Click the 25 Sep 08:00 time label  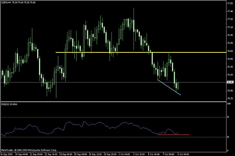80,154
